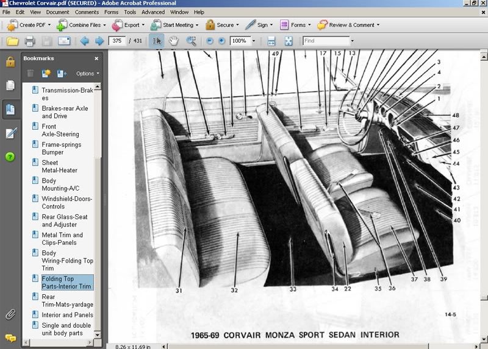Expand the Sign dropdown arrow

coord(271,25)
